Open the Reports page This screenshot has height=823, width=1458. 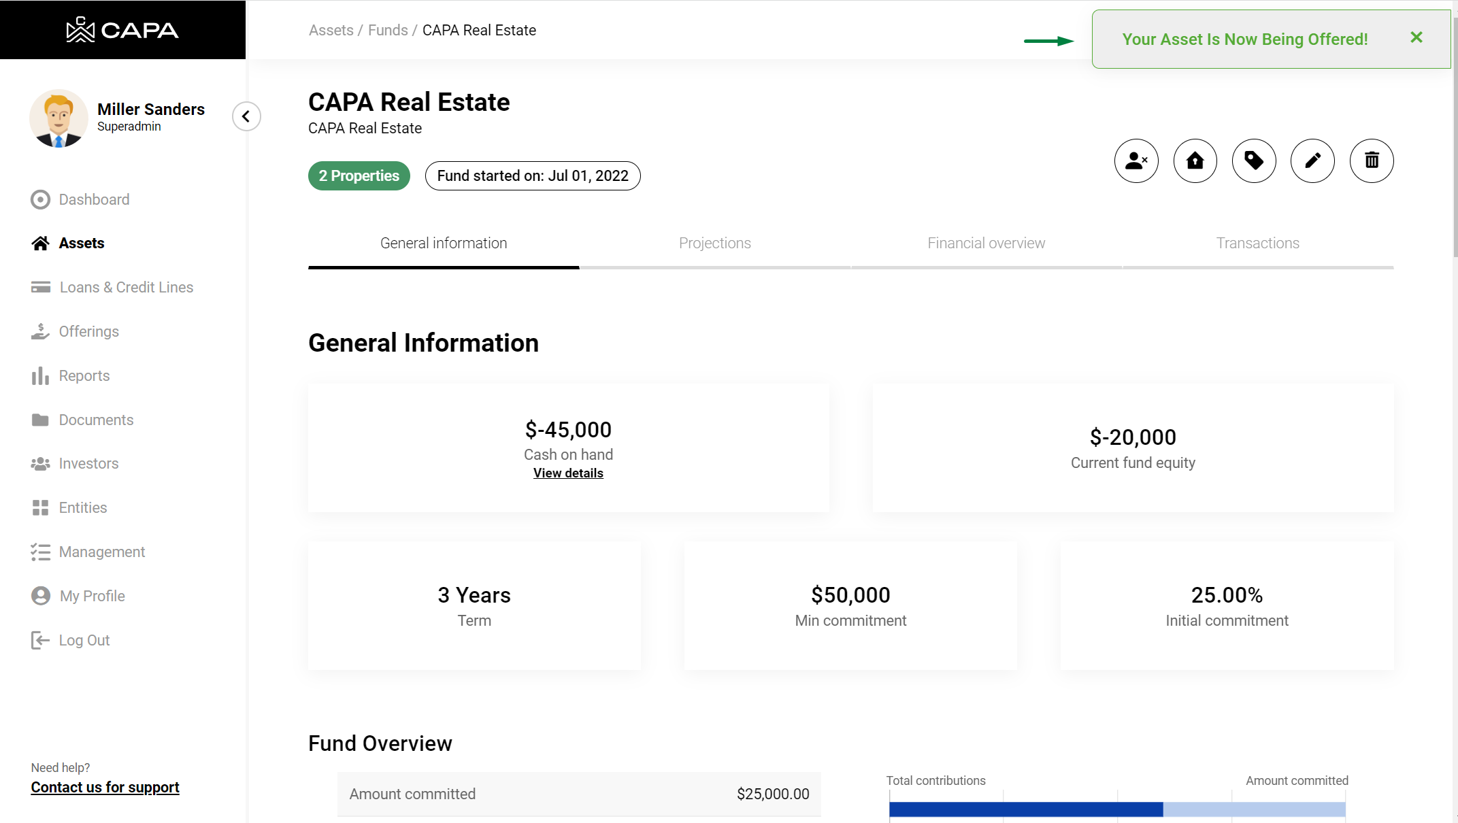point(84,375)
